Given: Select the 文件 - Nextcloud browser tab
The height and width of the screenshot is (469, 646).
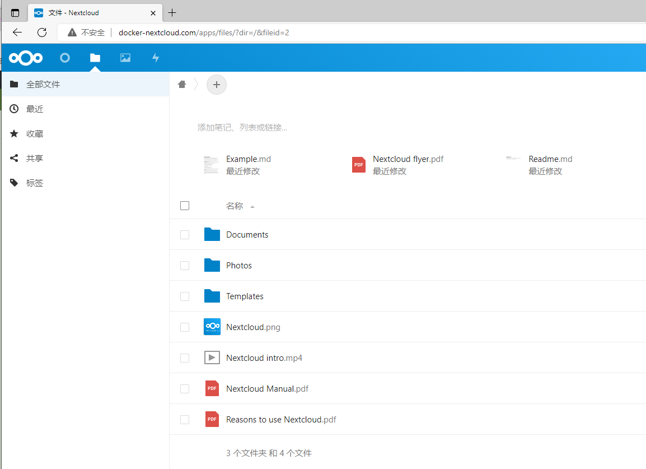Looking at the screenshot, I should pyautogui.click(x=95, y=13).
